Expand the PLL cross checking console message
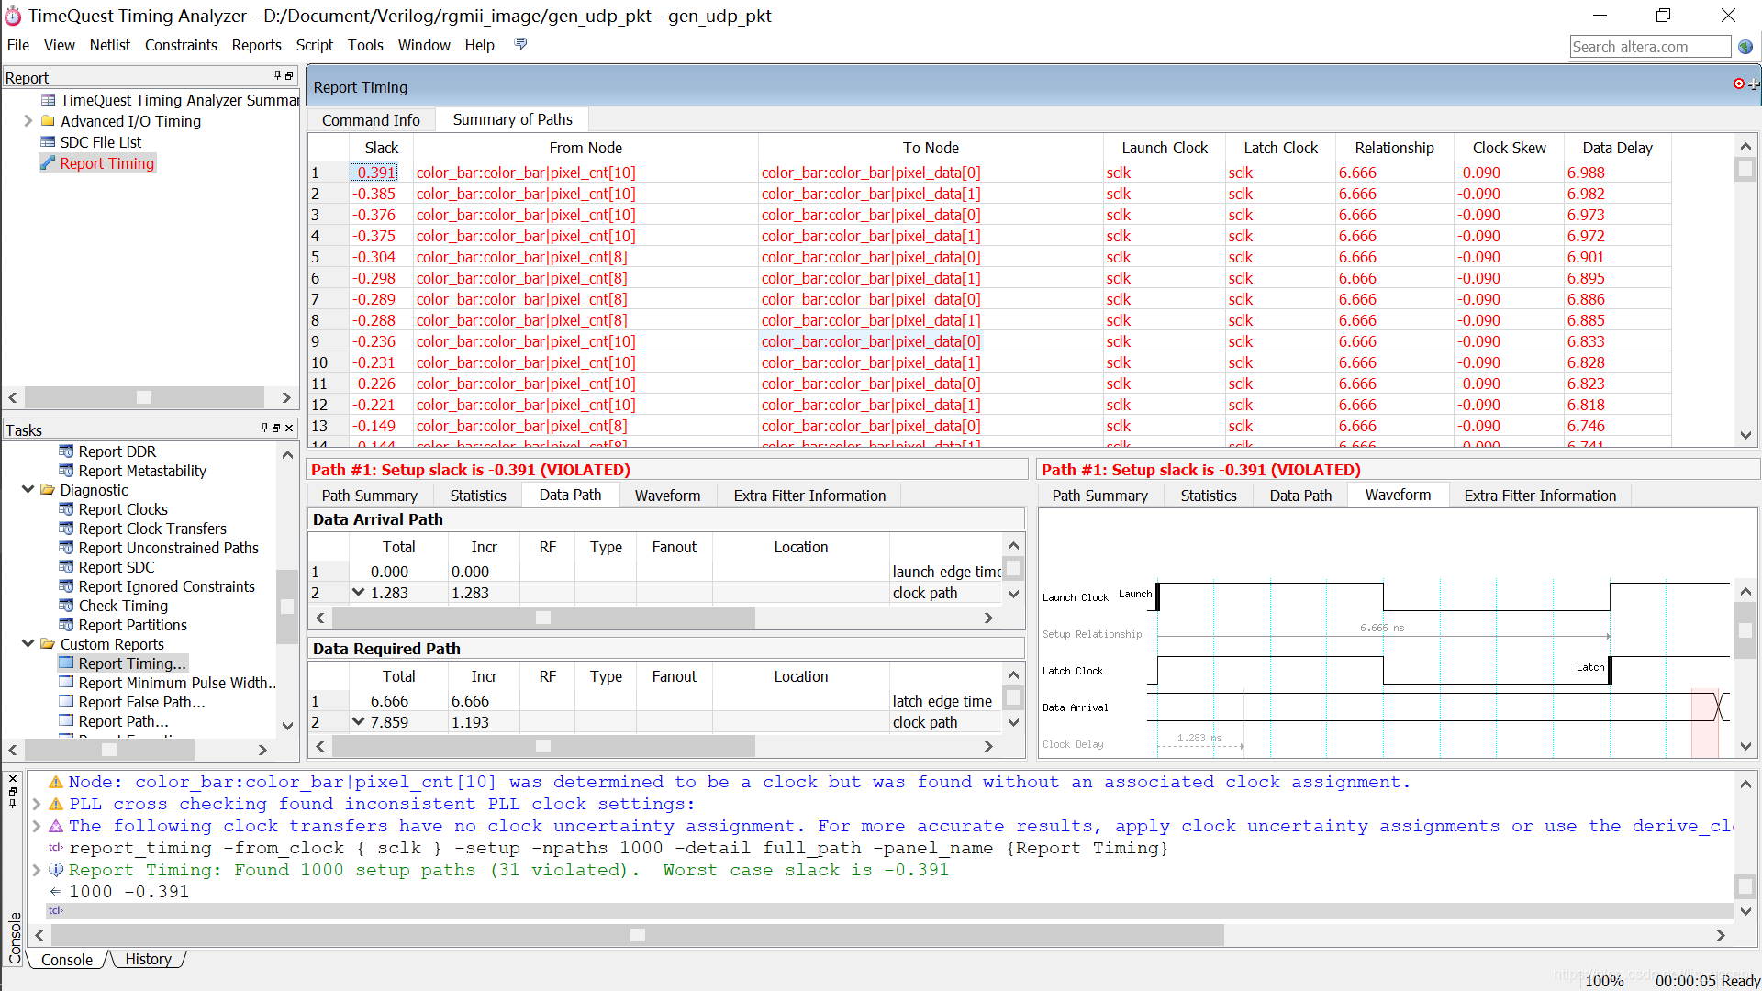This screenshot has height=991, width=1762. pos(36,804)
